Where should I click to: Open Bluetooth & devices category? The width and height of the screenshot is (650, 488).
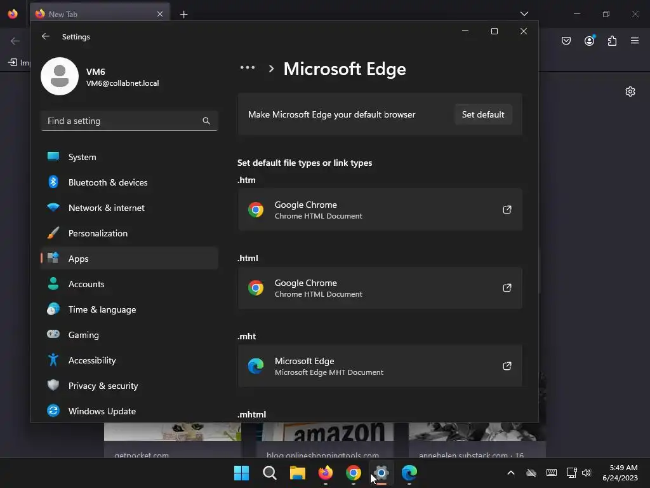129,182
